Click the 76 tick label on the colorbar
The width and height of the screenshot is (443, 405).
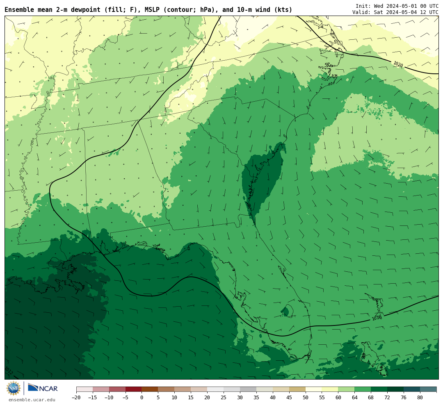(x=404, y=397)
